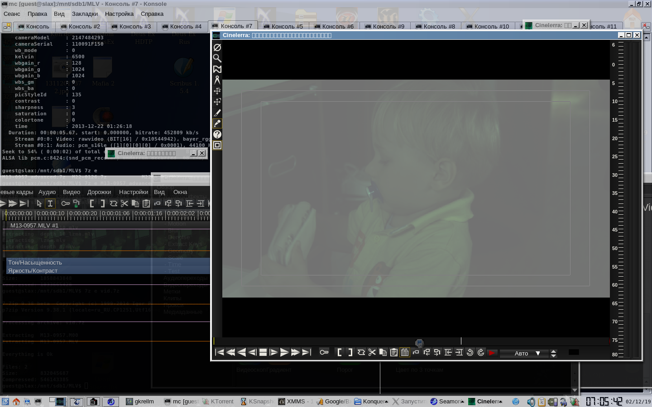
Task: Open the KTorrent taskbar entry
Action: click(218, 401)
